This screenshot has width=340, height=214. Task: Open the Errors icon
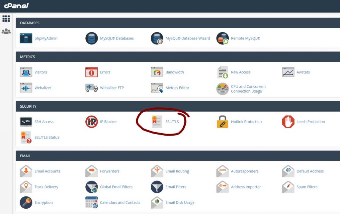click(x=92, y=72)
